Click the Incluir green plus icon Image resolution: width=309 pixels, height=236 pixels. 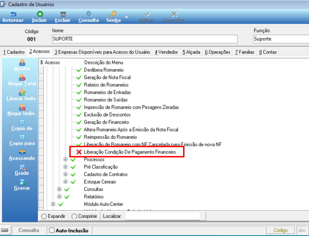(40, 14)
